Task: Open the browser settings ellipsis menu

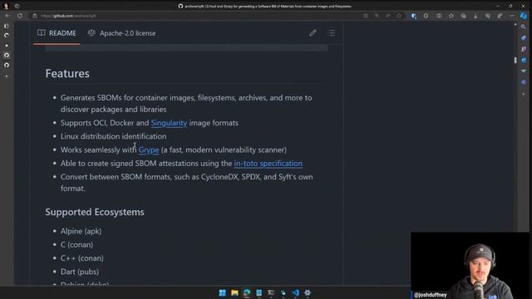Action: click(x=512, y=16)
